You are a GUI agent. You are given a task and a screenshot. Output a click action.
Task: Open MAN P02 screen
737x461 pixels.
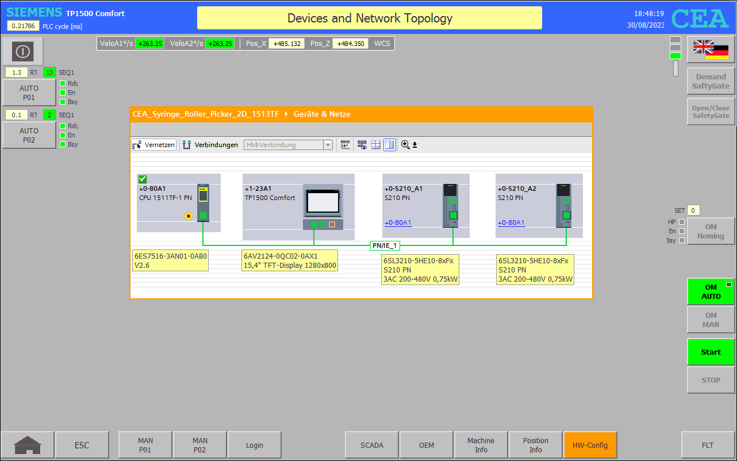point(199,445)
